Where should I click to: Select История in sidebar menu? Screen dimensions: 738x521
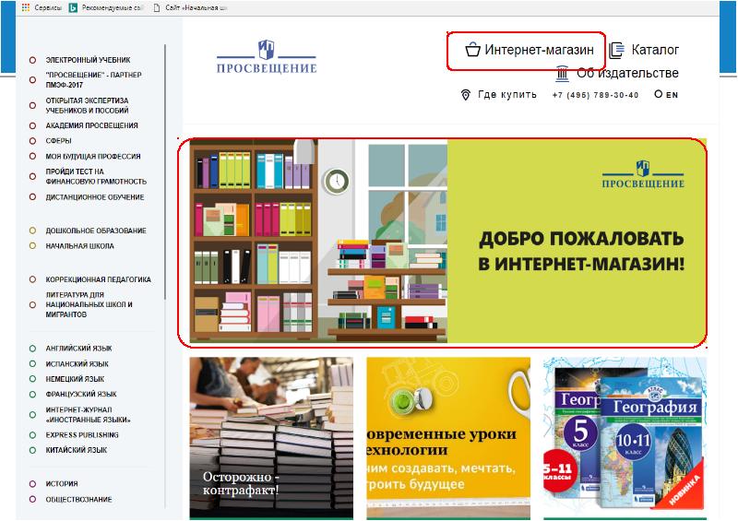(62, 484)
